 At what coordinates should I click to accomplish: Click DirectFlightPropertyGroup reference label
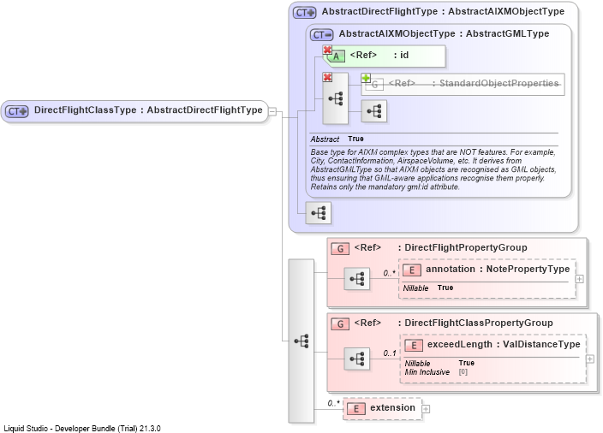[x=441, y=248]
